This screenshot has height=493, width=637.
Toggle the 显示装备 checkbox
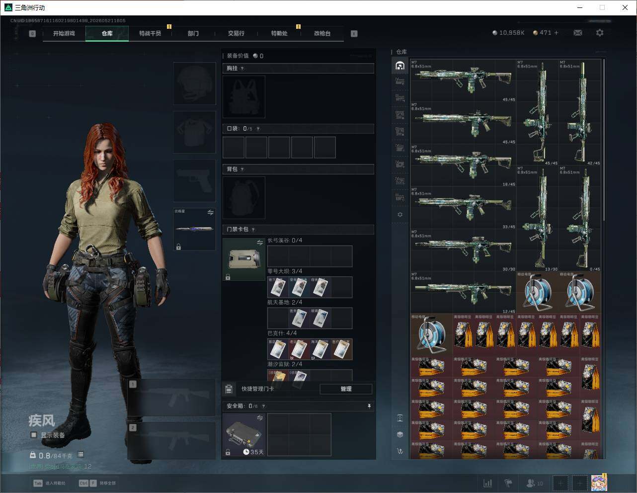click(34, 435)
